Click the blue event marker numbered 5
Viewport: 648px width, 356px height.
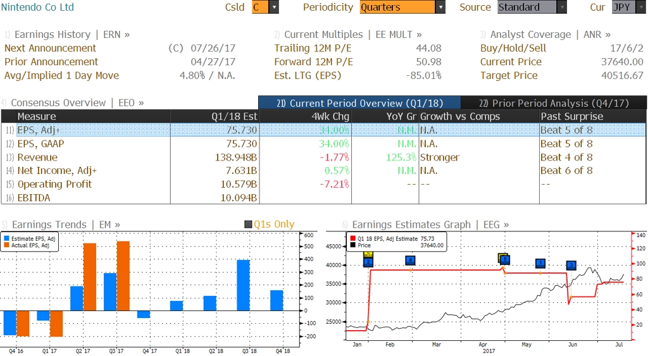coord(504,259)
